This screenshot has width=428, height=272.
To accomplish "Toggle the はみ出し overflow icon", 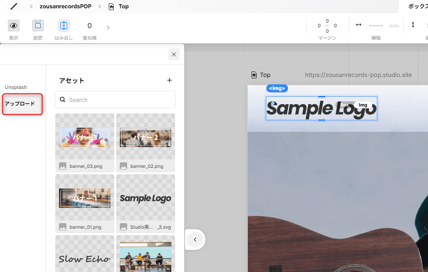I will point(64,26).
